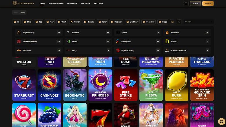Open Starlight Princess game
The width and height of the screenshot is (226, 127).
click(100, 85)
